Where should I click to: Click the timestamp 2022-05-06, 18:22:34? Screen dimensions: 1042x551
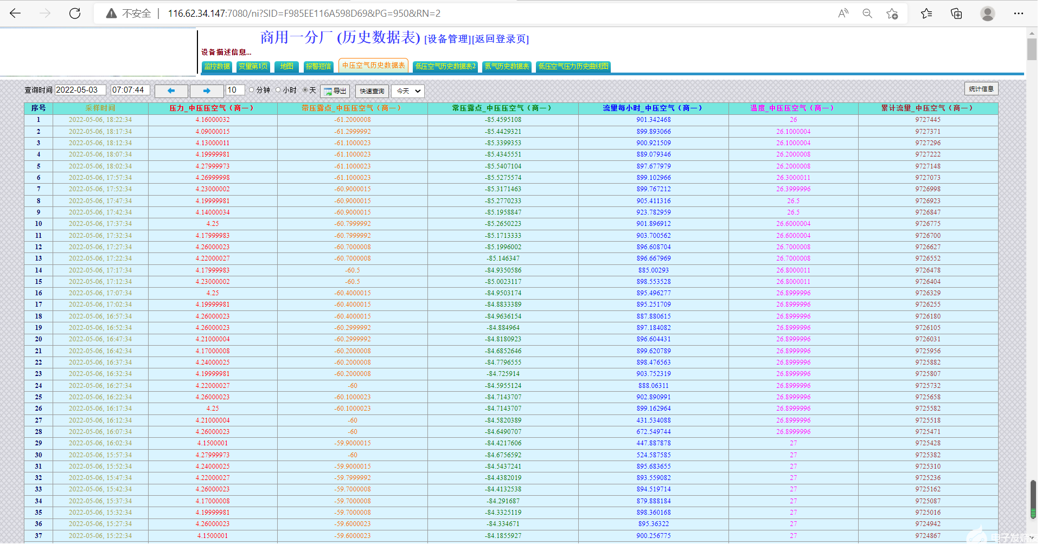(100, 120)
